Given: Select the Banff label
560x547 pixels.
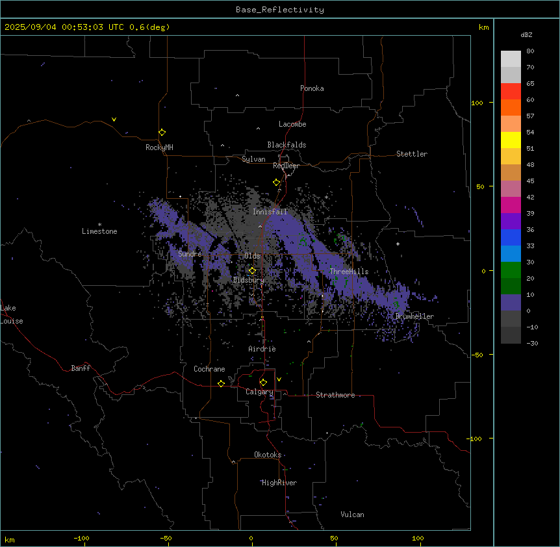Looking at the screenshot, I should tap(81, 368).
